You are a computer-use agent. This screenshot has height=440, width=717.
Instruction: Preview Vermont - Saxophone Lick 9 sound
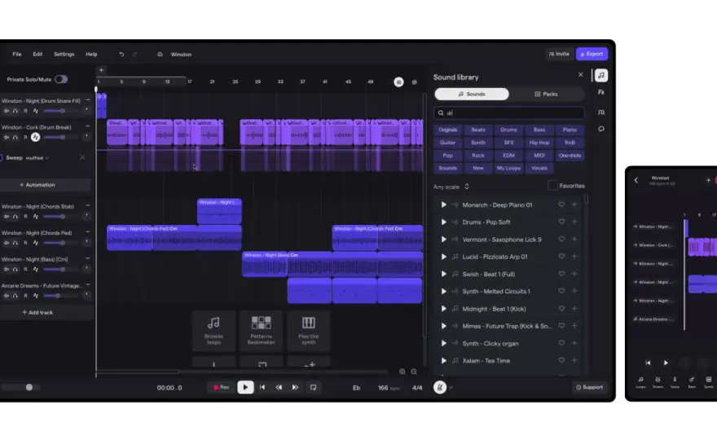click(x=443, y=240)
